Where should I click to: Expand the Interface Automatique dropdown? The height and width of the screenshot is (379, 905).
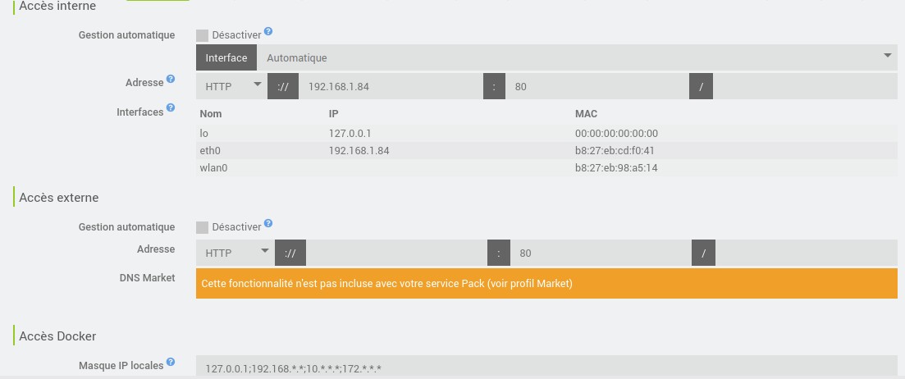(x=577, y=57)
